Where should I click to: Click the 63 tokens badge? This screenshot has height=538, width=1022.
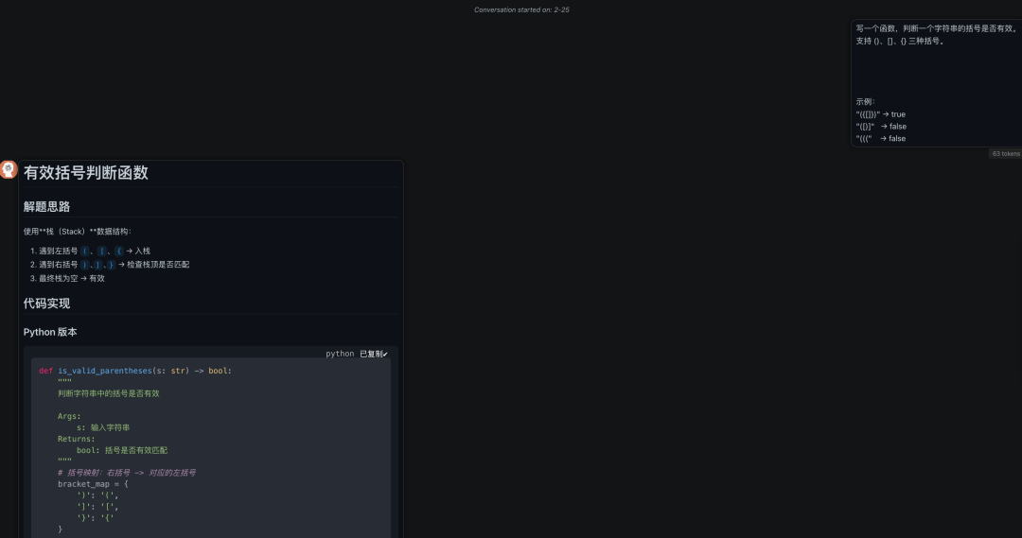coord(1005,153)
